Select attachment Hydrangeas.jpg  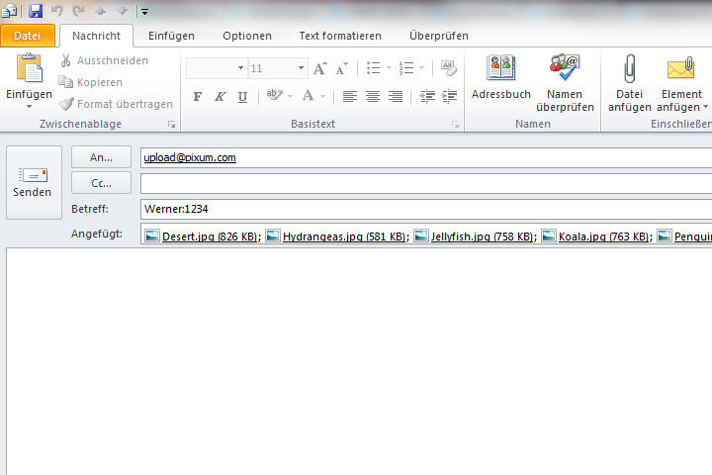[x=337, y=237]
